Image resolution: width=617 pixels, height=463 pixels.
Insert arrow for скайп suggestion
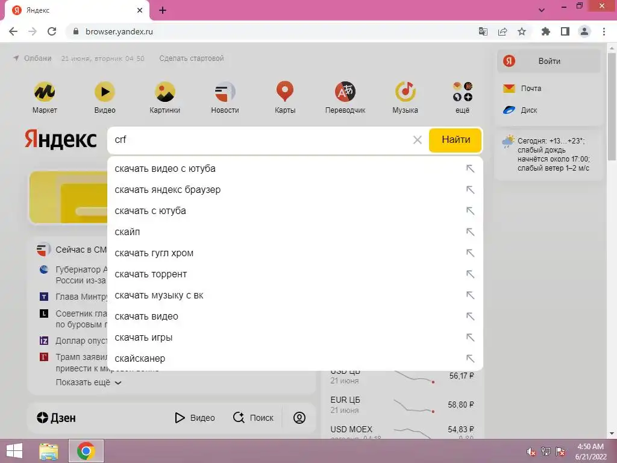click(x=470, y=232)
